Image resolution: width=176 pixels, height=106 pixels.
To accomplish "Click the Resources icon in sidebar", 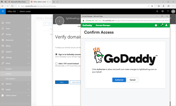I will (x=3, y=40).
